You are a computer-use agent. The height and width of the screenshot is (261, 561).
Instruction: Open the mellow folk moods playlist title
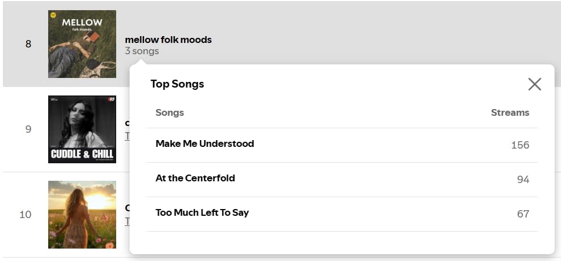(168, 40)
